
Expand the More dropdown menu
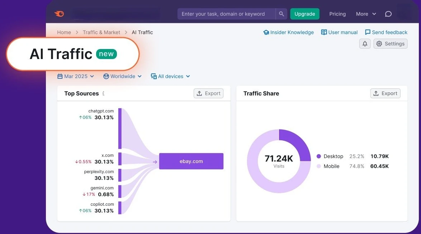[x=366, y=14]
